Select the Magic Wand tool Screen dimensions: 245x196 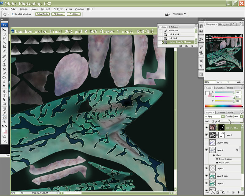4,42
